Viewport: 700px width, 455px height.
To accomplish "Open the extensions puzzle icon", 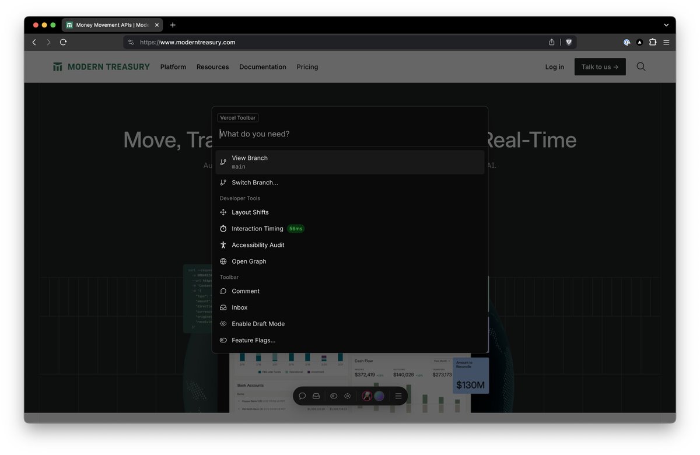I will tap(653, 42).
